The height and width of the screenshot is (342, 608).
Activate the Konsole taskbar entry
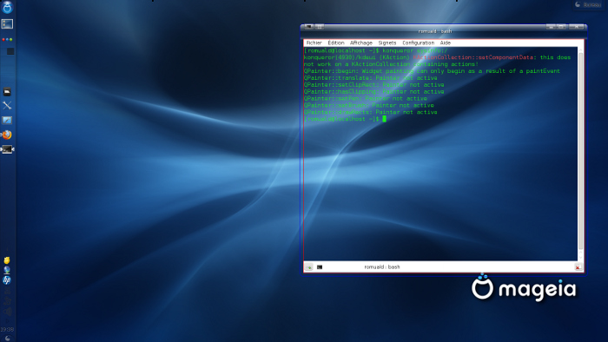pyautogui.click(x=7, y=149)
